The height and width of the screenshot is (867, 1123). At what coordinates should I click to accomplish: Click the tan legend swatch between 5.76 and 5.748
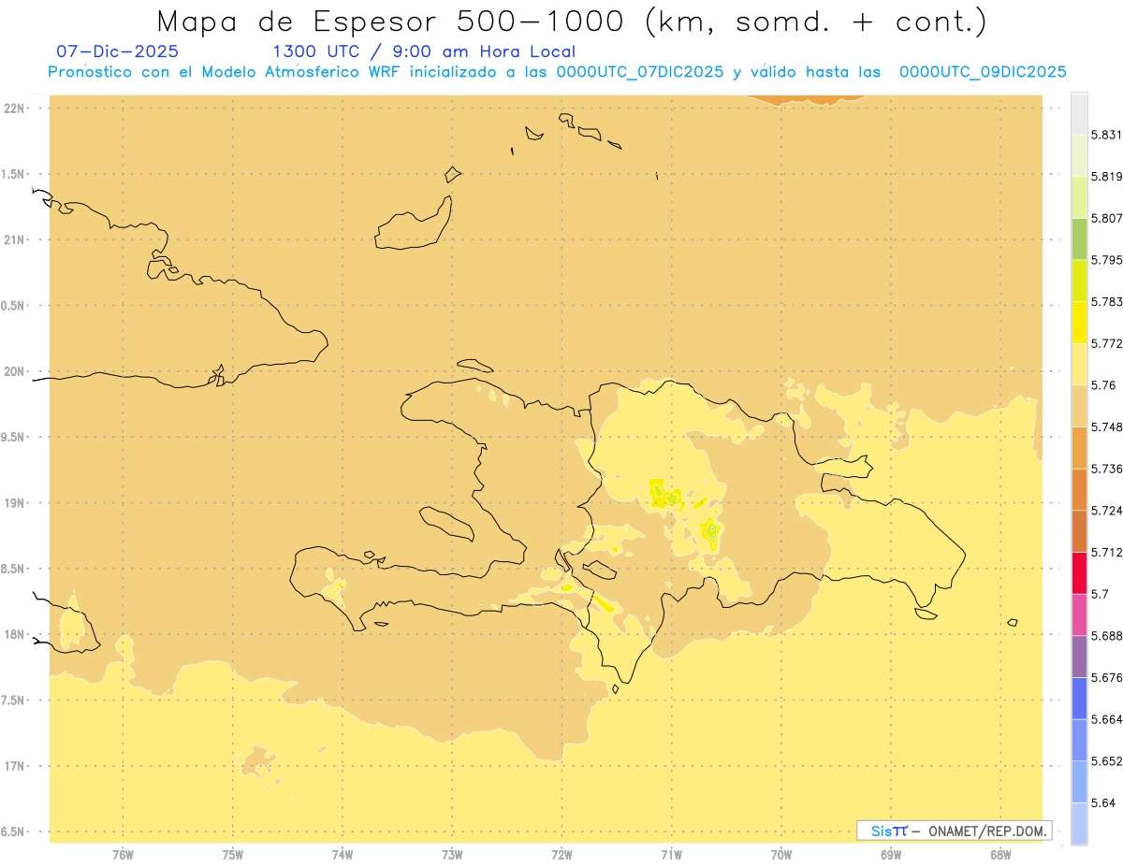(x=1079, y=406)
